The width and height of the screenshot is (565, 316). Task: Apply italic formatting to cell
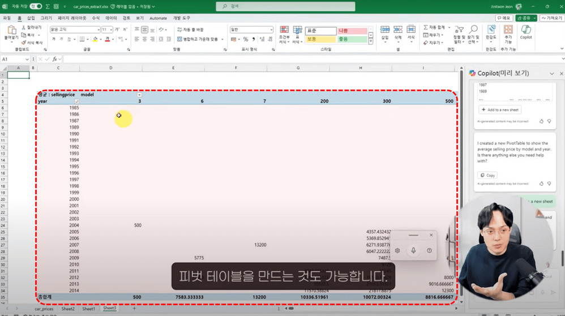click(x=61, y=39)
